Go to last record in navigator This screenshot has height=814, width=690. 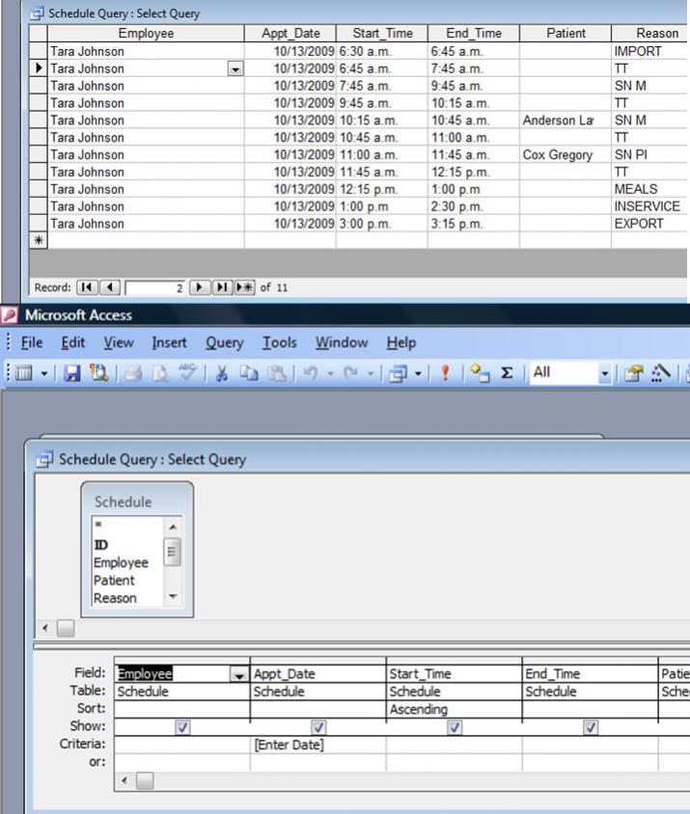point(222,287)
